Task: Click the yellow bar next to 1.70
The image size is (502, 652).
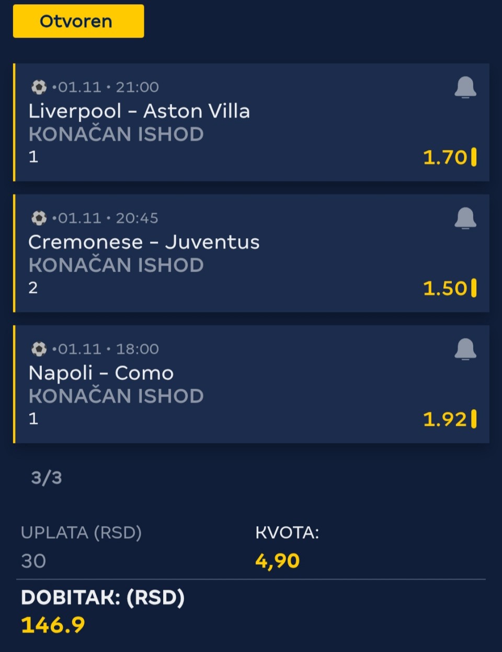Action: click(474, 157)
